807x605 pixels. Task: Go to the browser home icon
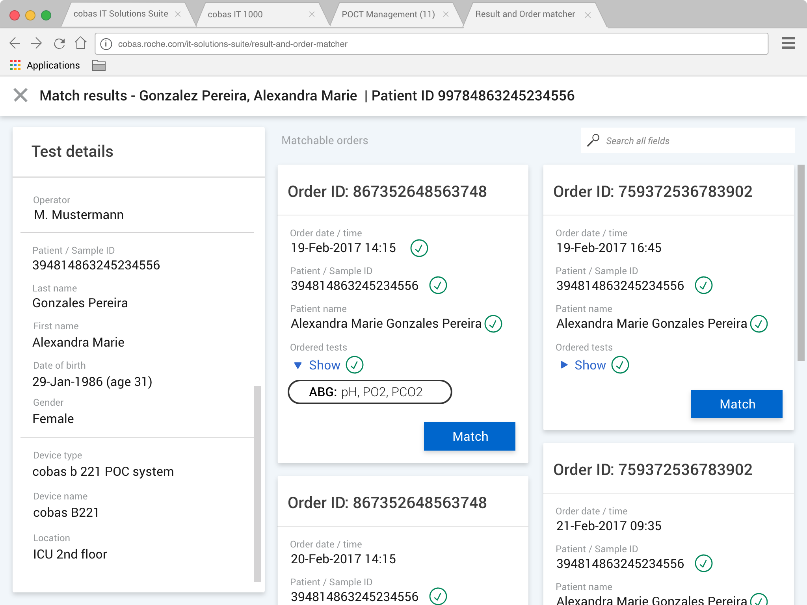[x=81, y=43]
